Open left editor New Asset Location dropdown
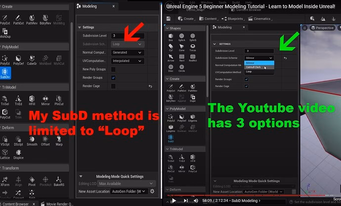This screenshot has width=341, height=206. pos(129,192)
